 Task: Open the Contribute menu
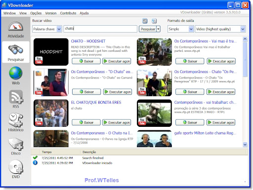click(68, 13)
